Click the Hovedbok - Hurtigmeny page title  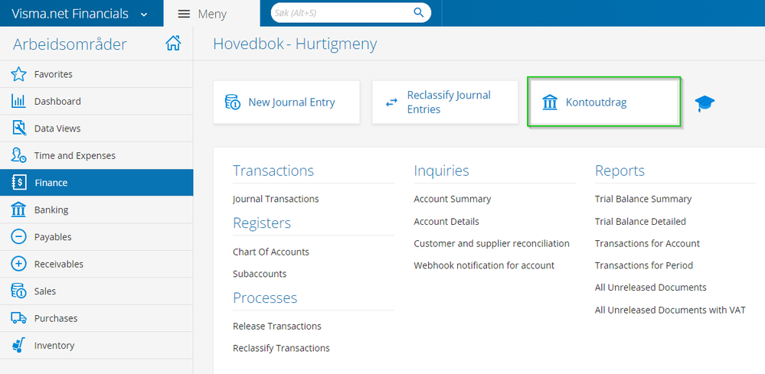pyautogui.click(x=295, y=44)
